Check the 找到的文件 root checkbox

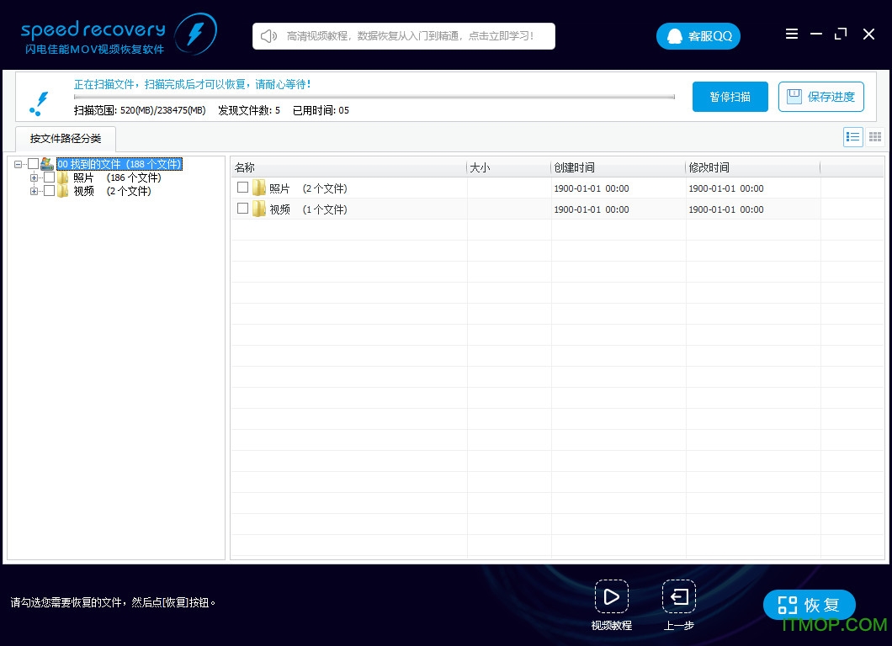[x=34, y=164]
